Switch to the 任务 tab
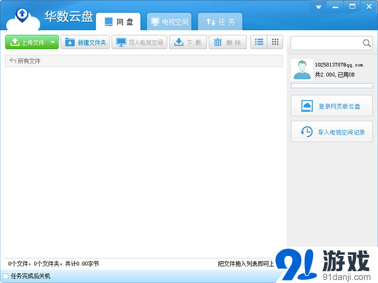The width and height of the screenshot is (378, 283). [220, 21]
